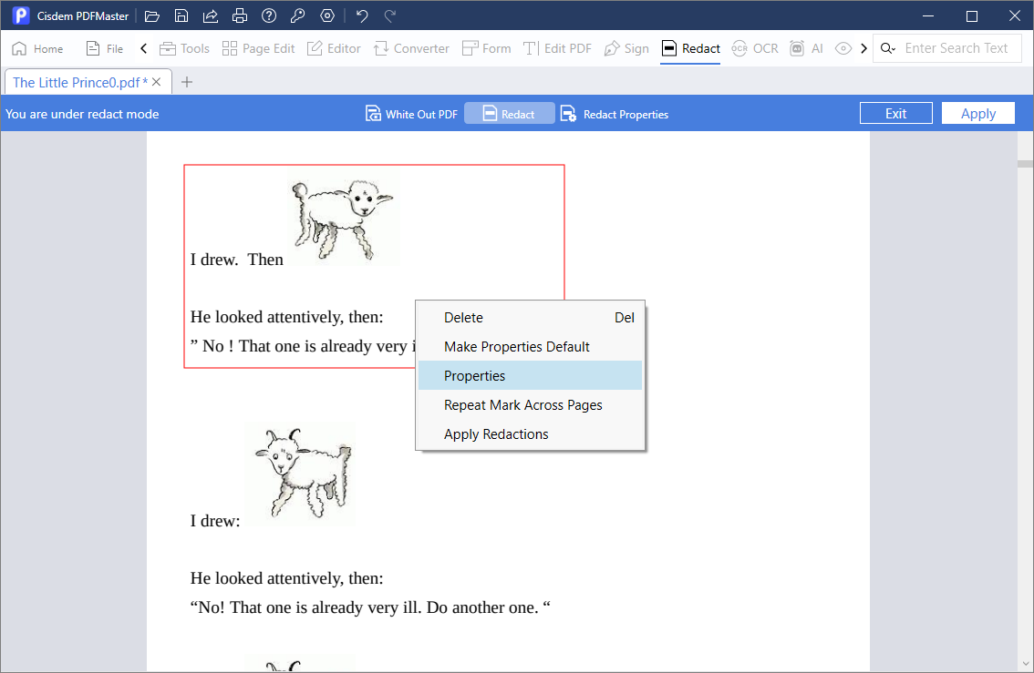Image resolution: width=1034 pixels, height=673 pixels.
Task: Exit redact mode
Action: tap(895, 113)
